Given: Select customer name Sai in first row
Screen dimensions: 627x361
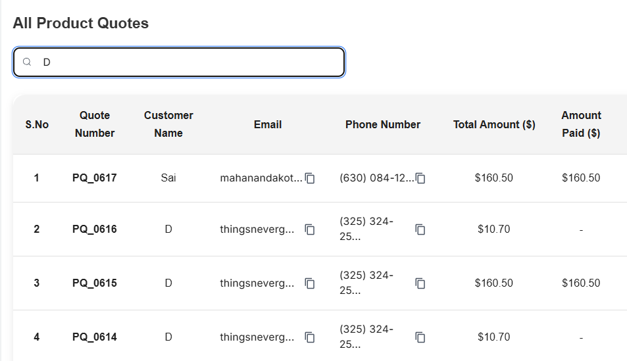Looking at the screenshot, I should point(168,178).
